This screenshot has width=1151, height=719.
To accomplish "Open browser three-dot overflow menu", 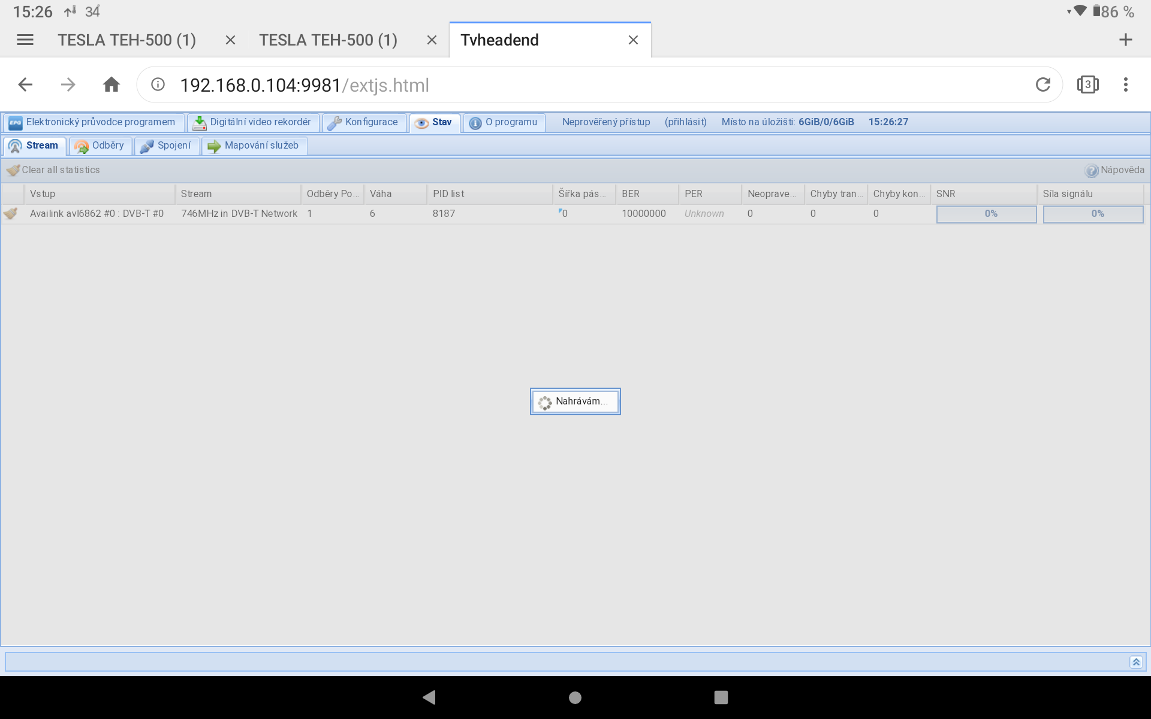I will click(x=1125, y=85).
